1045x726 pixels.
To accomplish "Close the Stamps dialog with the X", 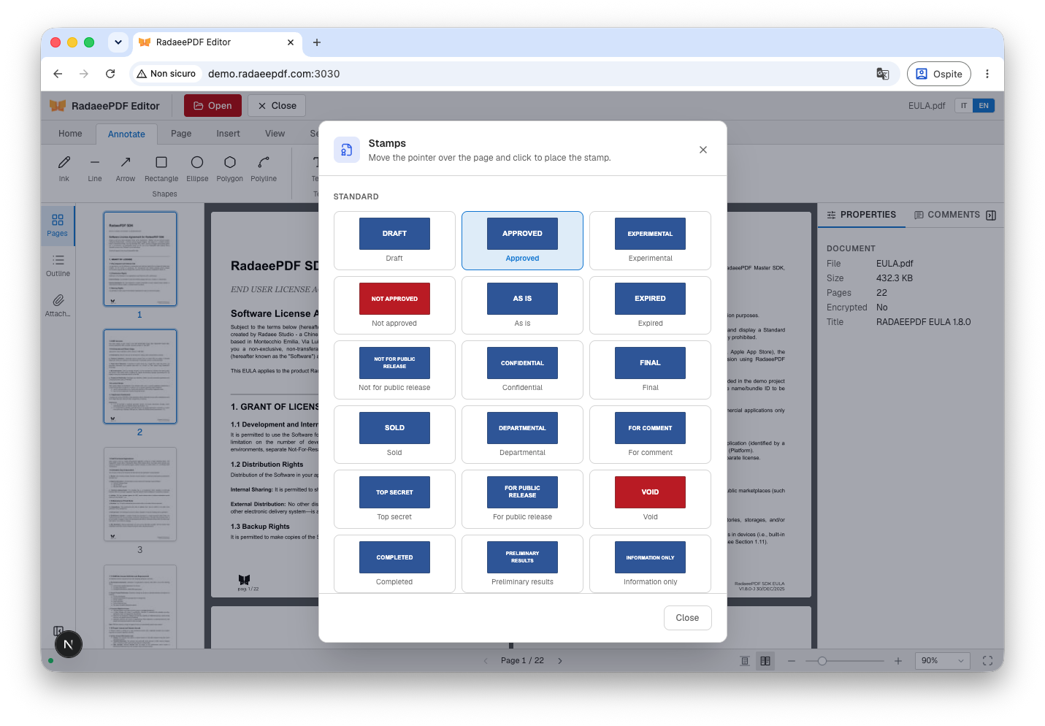I will tap(703, 150).
